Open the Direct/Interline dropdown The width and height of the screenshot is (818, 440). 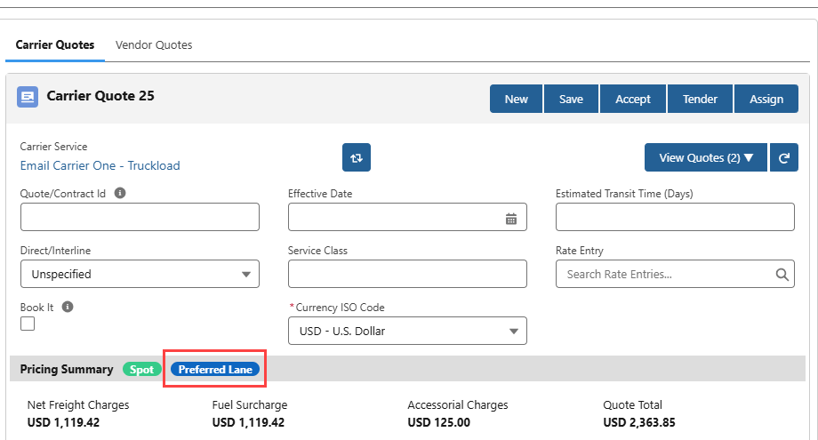pyautogui.click(x=140, y=274)
